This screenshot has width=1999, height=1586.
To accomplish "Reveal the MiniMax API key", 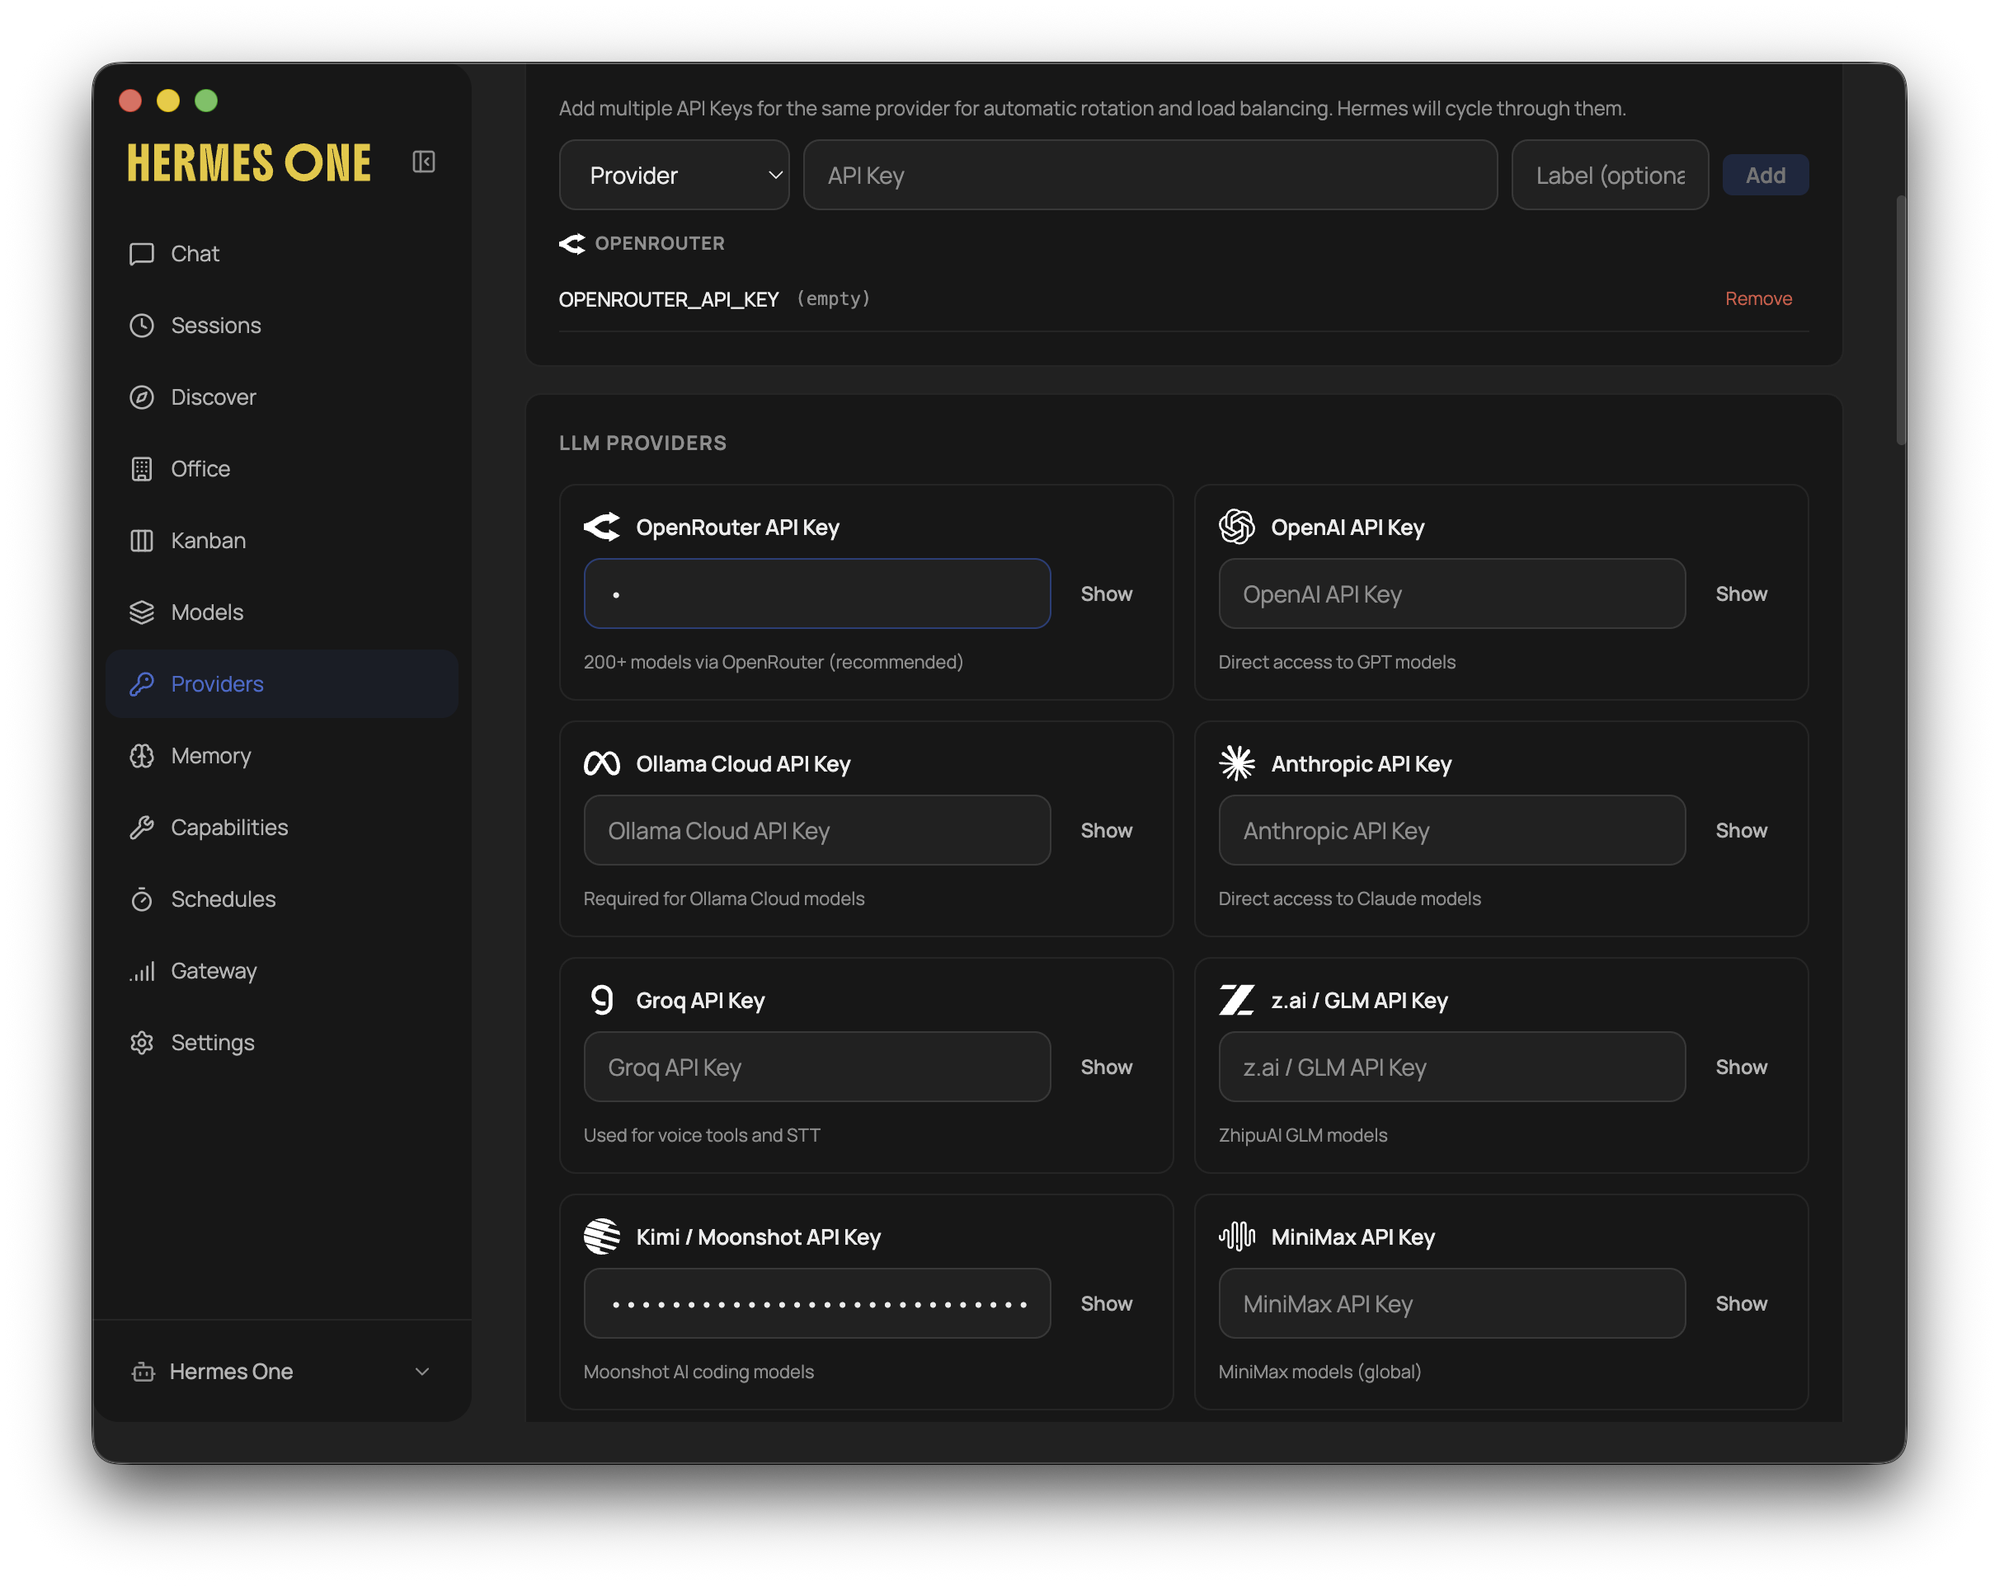I will coord(1741,1303).
